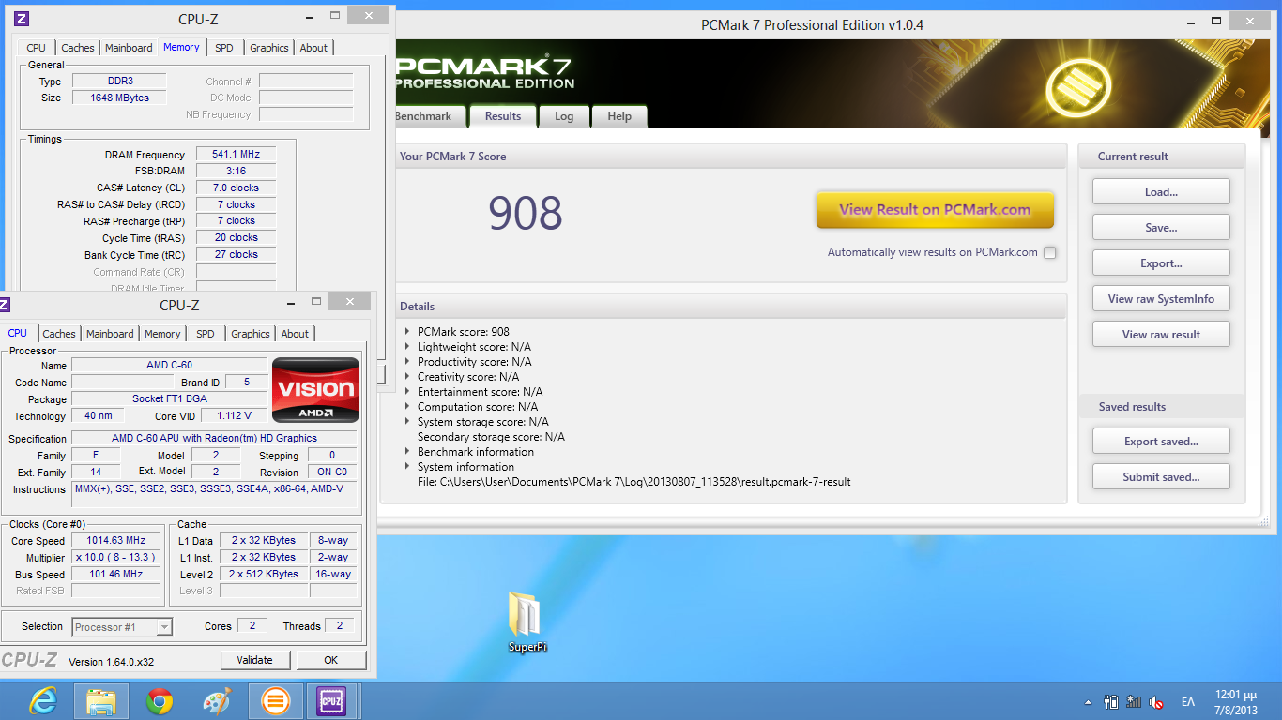
Task: Click the muted volume tray icon
Action: click(1157, 702)
